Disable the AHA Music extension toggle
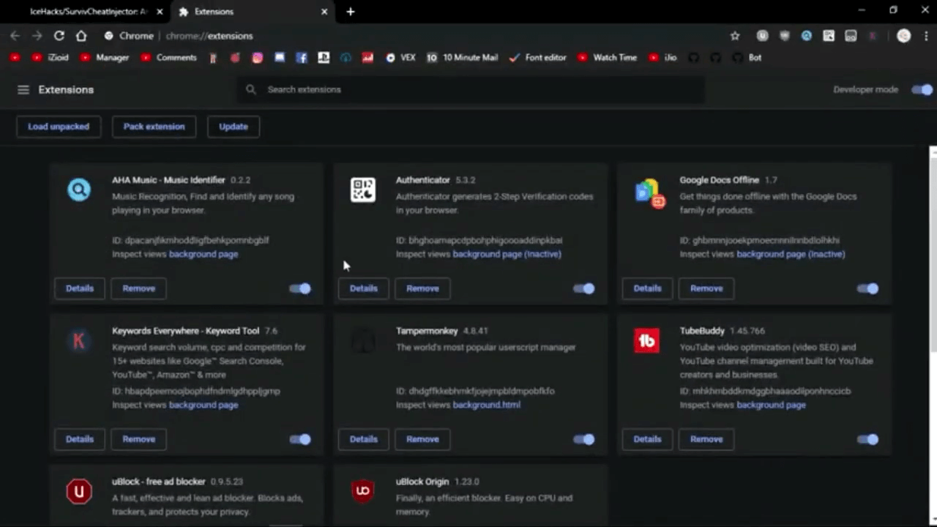 pyautogui.click(x=300, y=288)
